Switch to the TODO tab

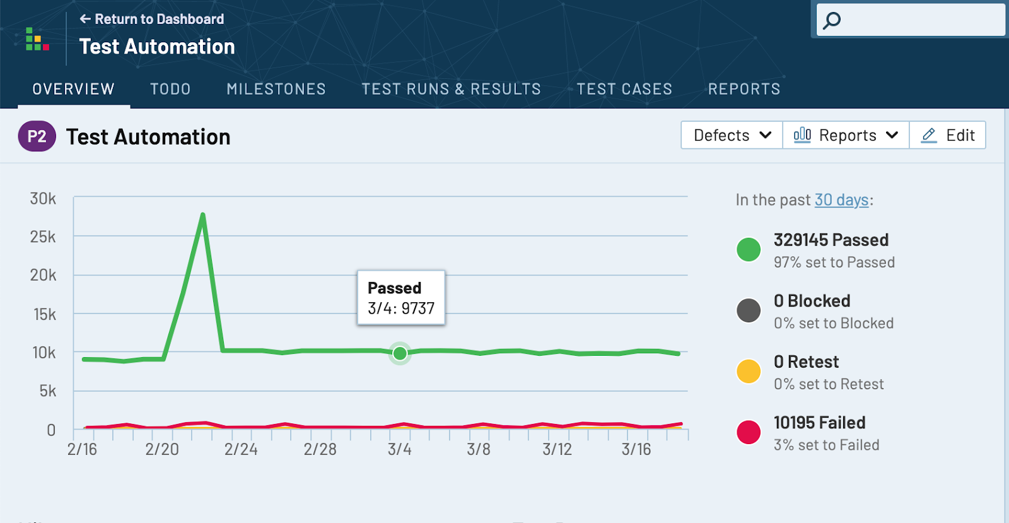pos(170,89)
